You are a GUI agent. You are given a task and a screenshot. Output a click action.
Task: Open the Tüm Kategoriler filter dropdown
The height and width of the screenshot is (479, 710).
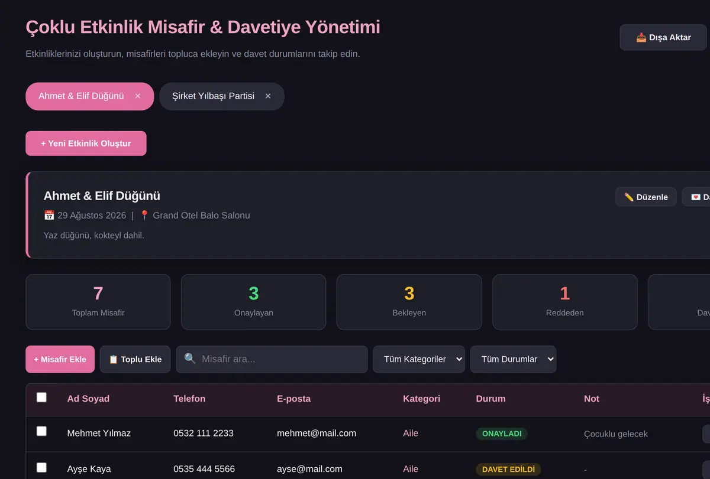pyautogui.click(x=419, y=359)
